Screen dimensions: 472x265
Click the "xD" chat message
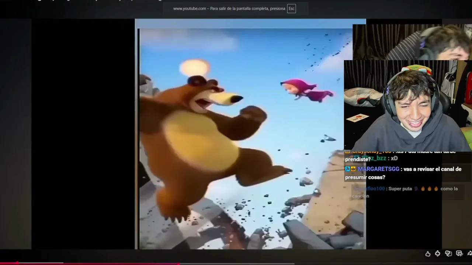click(x=394, y=158)
